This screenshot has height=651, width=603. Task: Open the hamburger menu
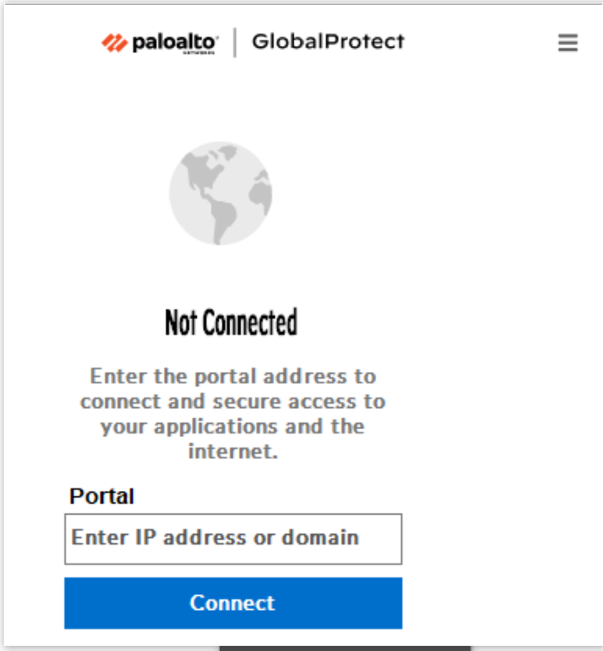pos(568,43)
